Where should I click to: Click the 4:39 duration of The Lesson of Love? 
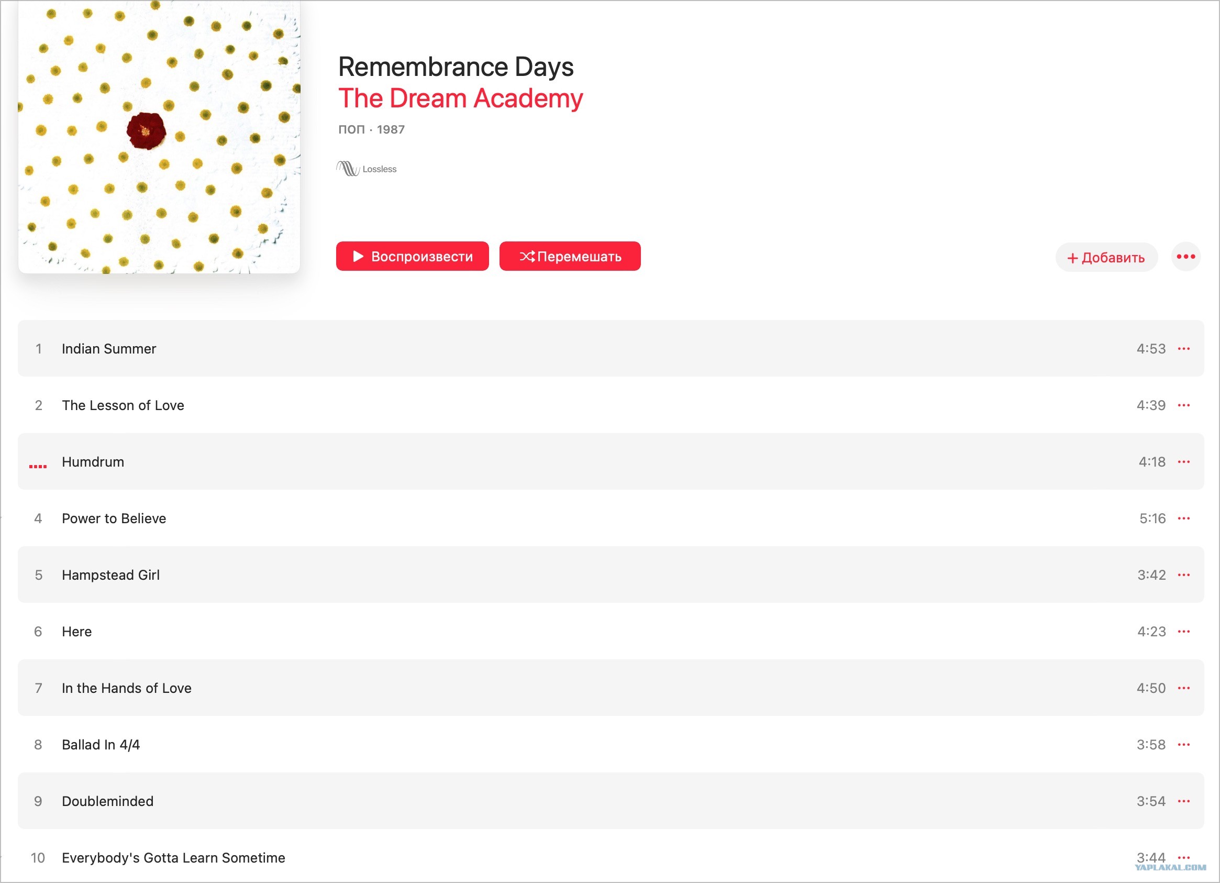coord(1150,405)
